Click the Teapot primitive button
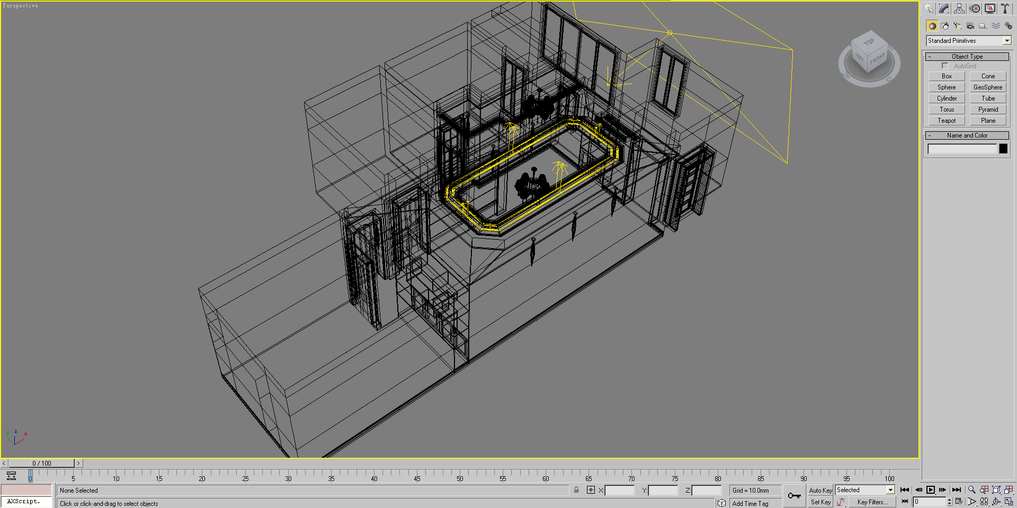1017x508 pixels. 947,121
